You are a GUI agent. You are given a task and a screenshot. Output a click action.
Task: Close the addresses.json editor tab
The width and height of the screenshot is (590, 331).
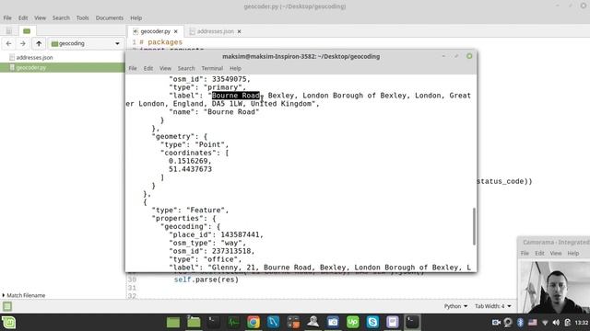(x=239, y=31)
